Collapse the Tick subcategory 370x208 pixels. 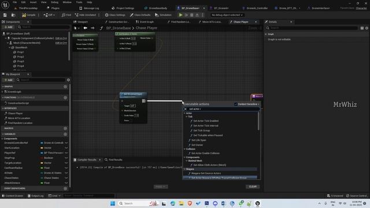(x=186, y=117)
